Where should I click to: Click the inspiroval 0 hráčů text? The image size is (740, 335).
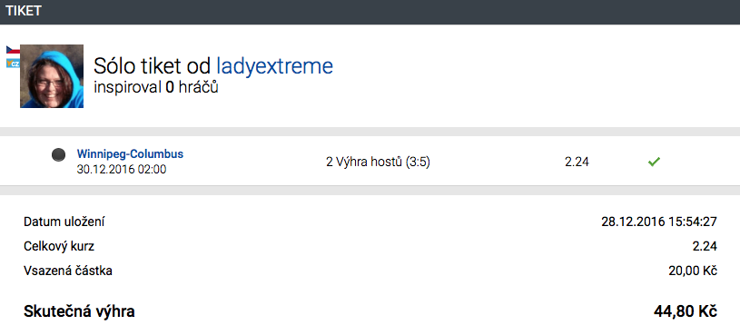[156, 88]
